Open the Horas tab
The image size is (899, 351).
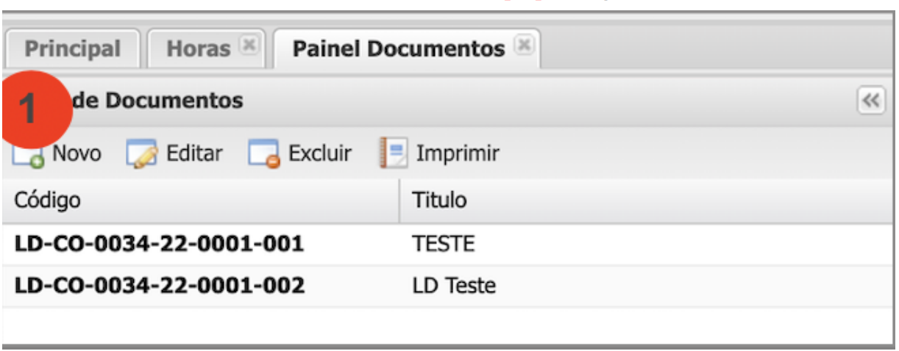[199, 49]
